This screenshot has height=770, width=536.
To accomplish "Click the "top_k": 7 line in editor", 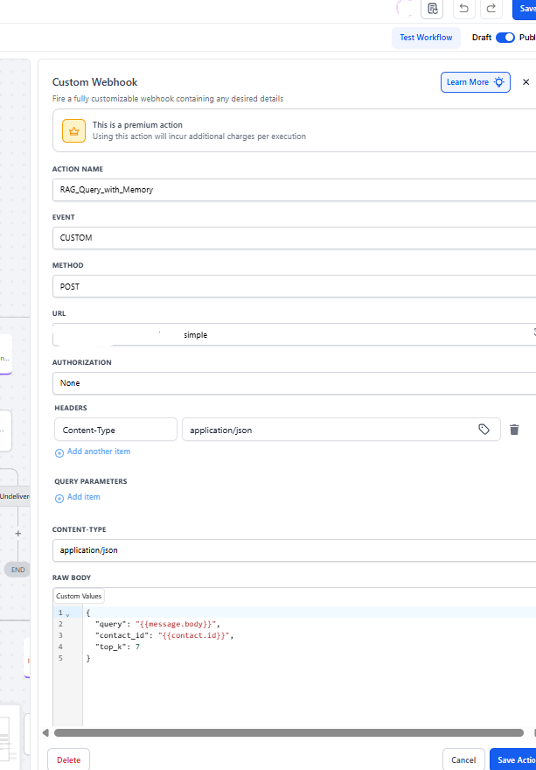I will pos(118,647).
